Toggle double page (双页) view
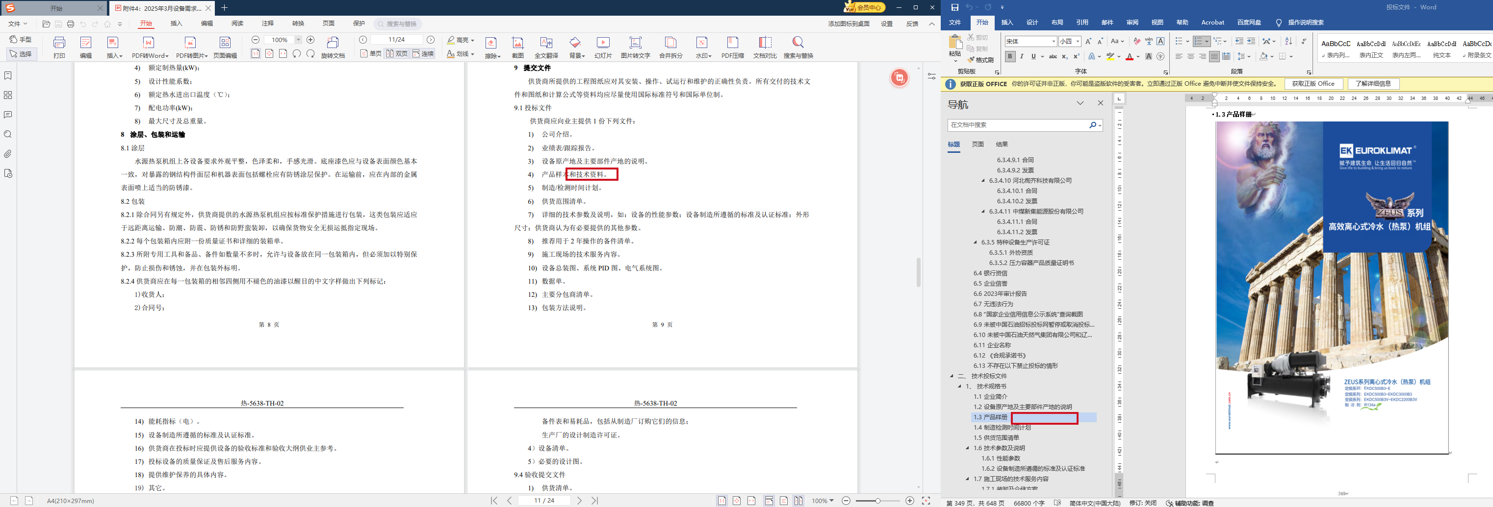 tap(397, 54)
